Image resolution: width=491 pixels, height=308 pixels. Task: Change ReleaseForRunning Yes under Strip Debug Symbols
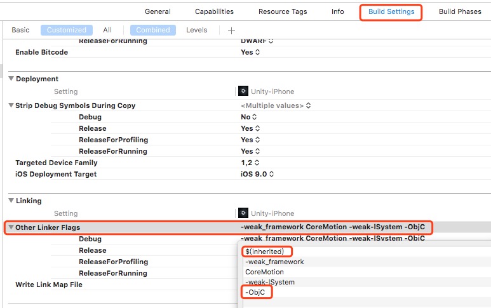(250, 151)
